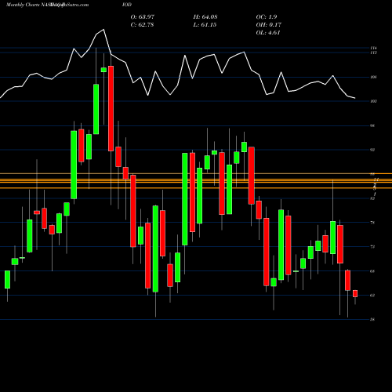Click the 63 price axis label
This screenshot has height=392, width=392.
(372, 296)
